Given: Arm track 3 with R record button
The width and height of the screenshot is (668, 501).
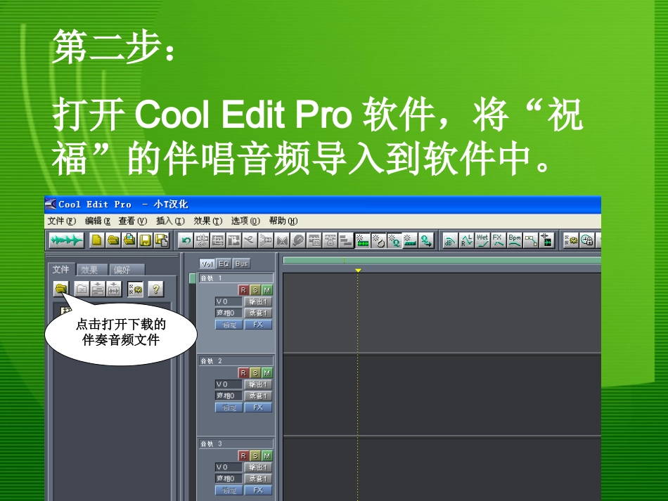Looking at the screenshot, I should pos(243,456).
